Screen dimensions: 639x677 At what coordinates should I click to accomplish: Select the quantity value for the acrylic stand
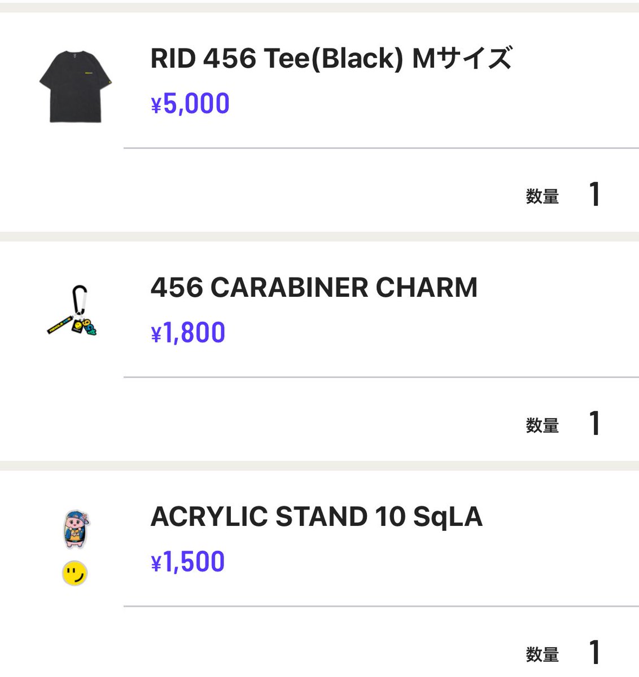594,653
